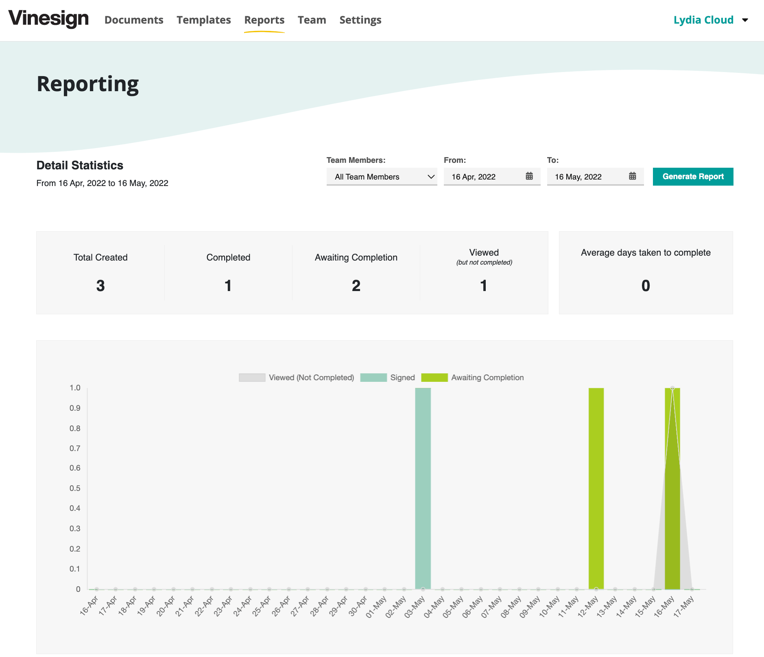Open the Settings page

point(360,20)
